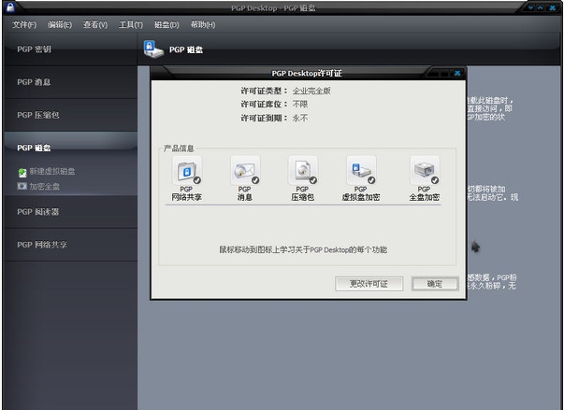
Task: Open the 编辑(E) menu
Action: tap(60, 25)
